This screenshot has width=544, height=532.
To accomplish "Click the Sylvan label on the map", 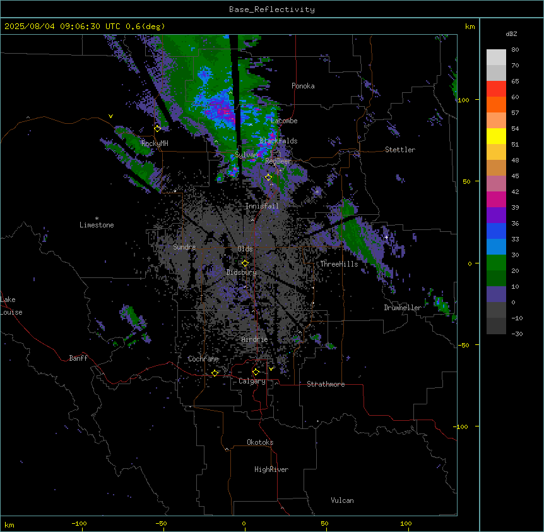I will pos(246,155).
